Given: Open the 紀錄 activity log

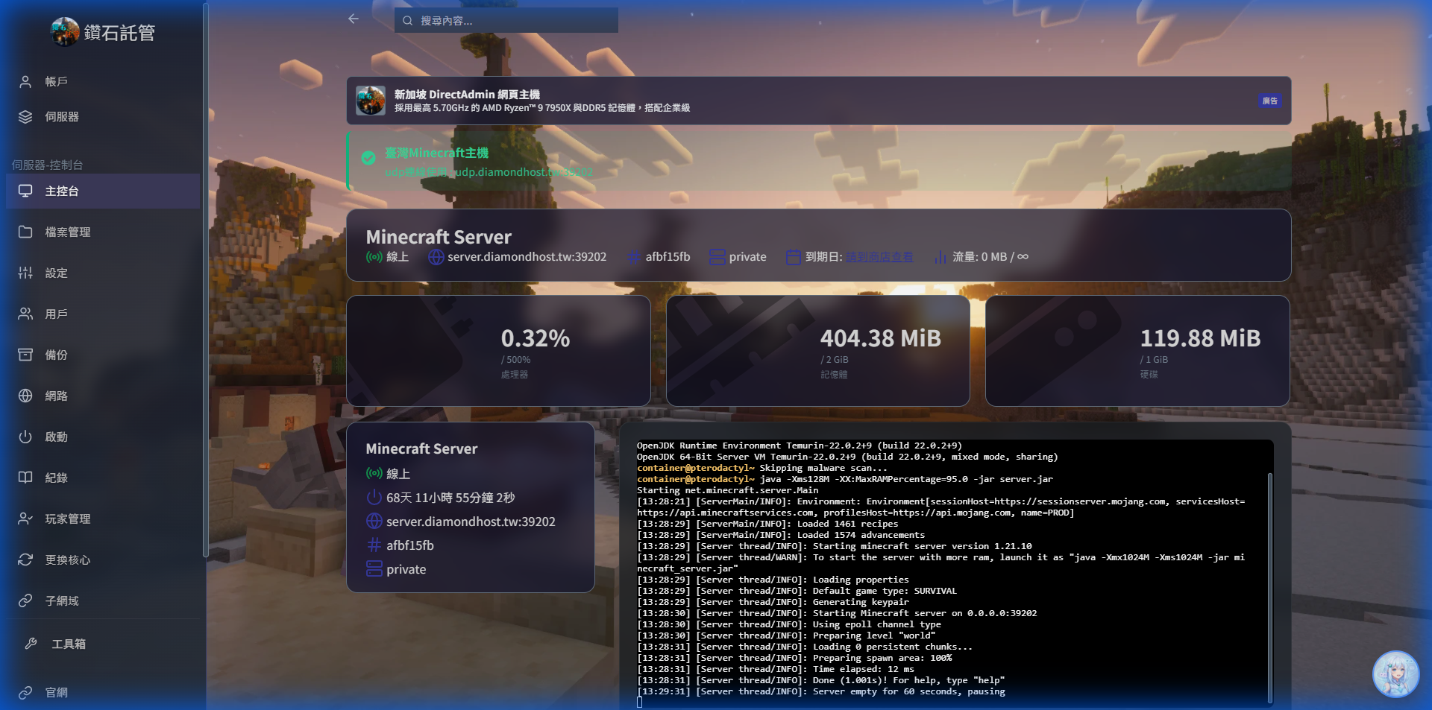Looking at the screenshot, I should click(x=56, y=478).
